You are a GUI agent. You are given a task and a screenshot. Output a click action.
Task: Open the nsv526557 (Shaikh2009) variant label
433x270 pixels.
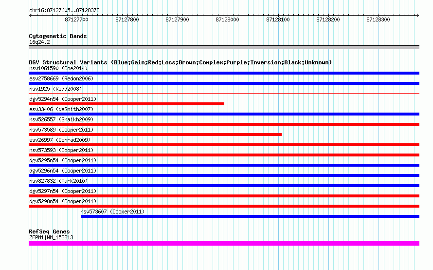[x=61, y=119]
